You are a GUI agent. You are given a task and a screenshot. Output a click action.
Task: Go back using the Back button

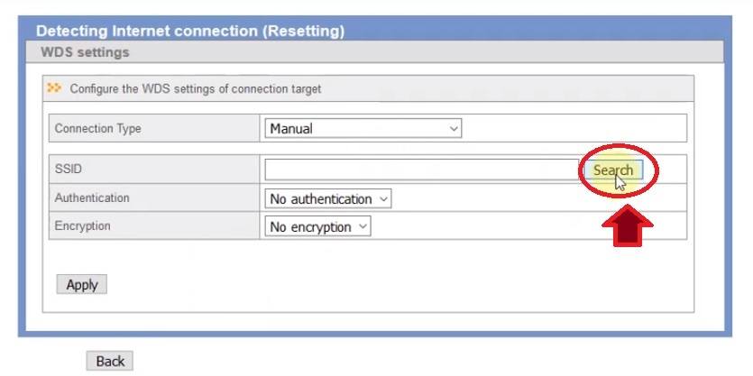[110, 361]
